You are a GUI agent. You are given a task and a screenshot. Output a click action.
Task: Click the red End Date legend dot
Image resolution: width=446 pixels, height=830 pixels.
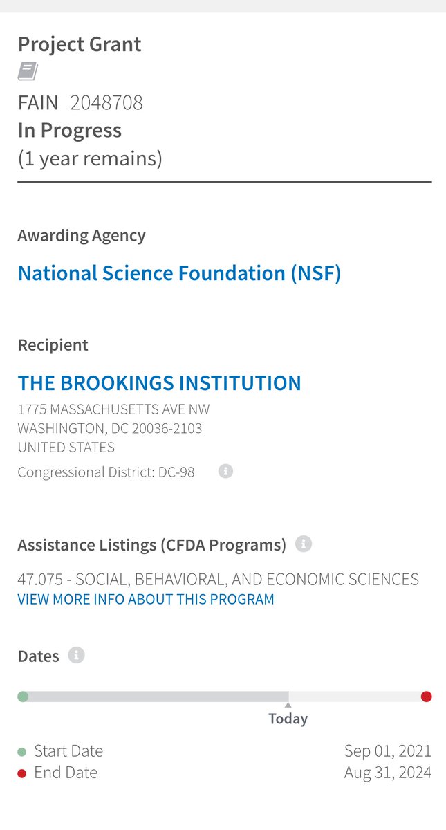pos(22,773)
